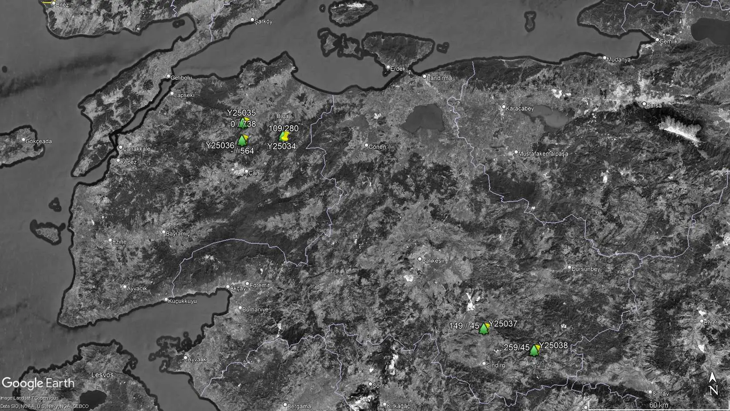Click the Bandırma city label
Viewport: 730px width, 411px height.
coord(439,78)
